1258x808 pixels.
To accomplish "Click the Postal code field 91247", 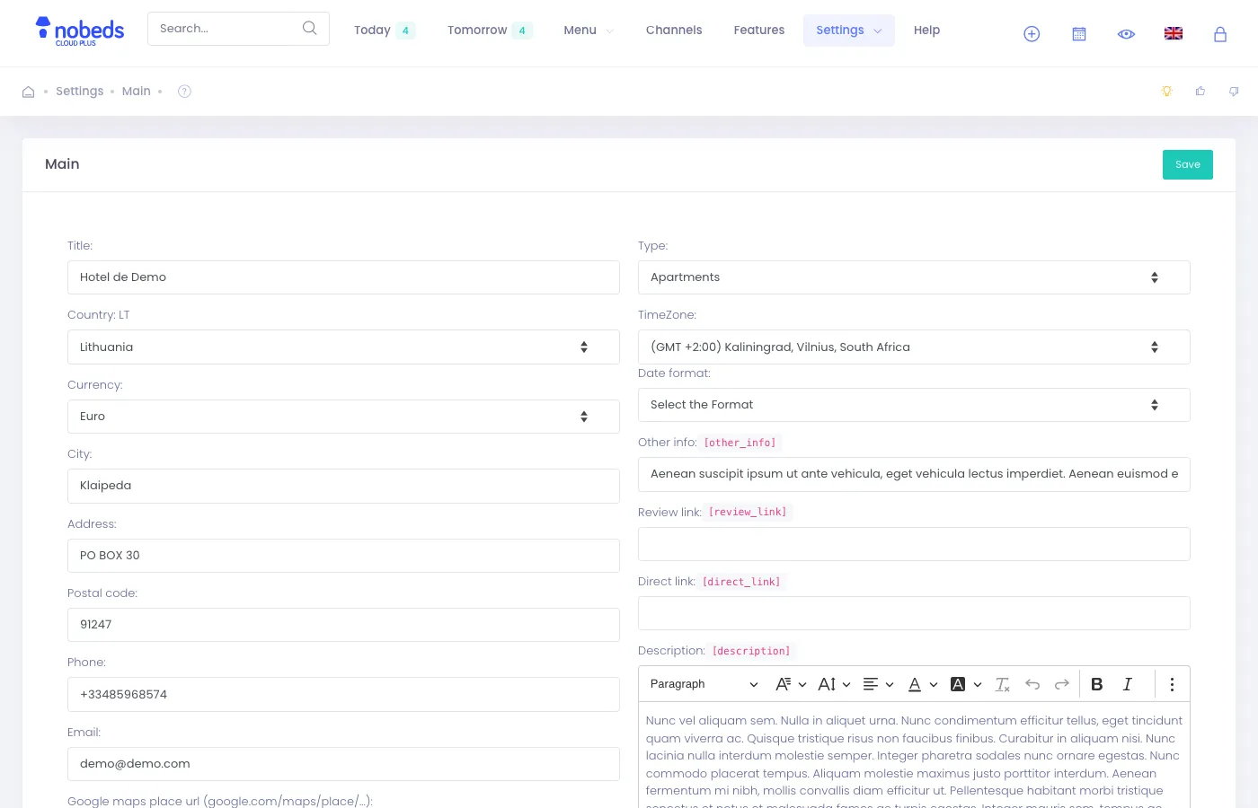I will point(343,625).
